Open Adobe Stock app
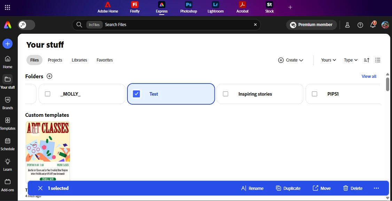The image size is (392, 201). click(x=269, y=8)
